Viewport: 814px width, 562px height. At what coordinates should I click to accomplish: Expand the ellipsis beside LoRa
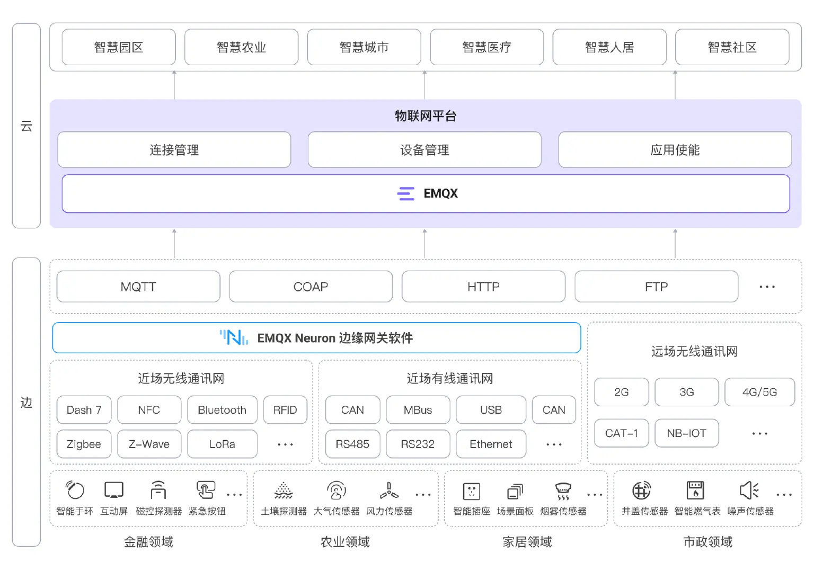[285, 444]
